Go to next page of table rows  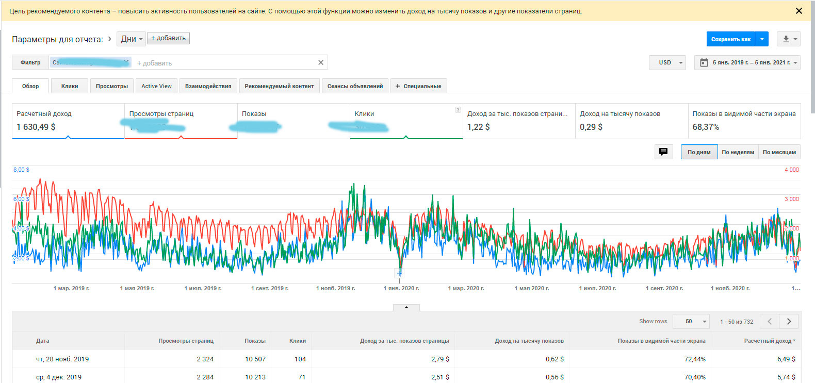pos(789,321)
